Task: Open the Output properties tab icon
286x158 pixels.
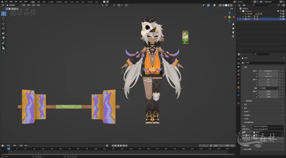Action: [239, 67]
